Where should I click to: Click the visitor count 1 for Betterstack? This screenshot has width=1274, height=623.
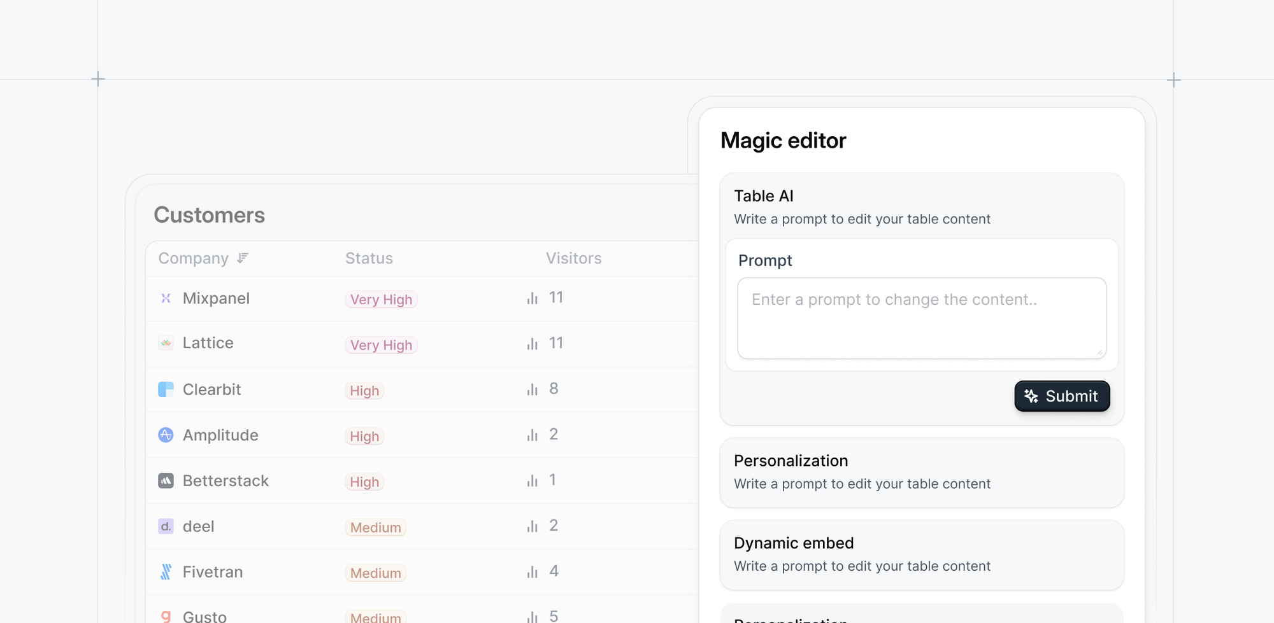[x=552, y=480]
